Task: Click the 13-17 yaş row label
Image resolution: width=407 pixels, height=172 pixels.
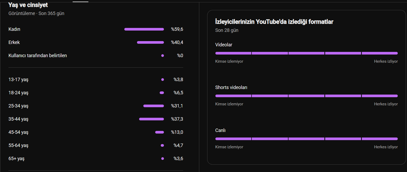Action: coord(18,80)
